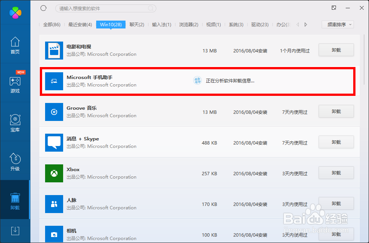Click the 100 KB size value
369x243 pixels.
[x=209, y=235]
